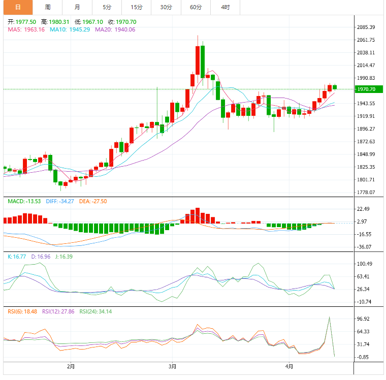The width and height of the screenshot is (386, 380).
Task: Open the 30分 timeframe tab
Action: click(166, 8)
